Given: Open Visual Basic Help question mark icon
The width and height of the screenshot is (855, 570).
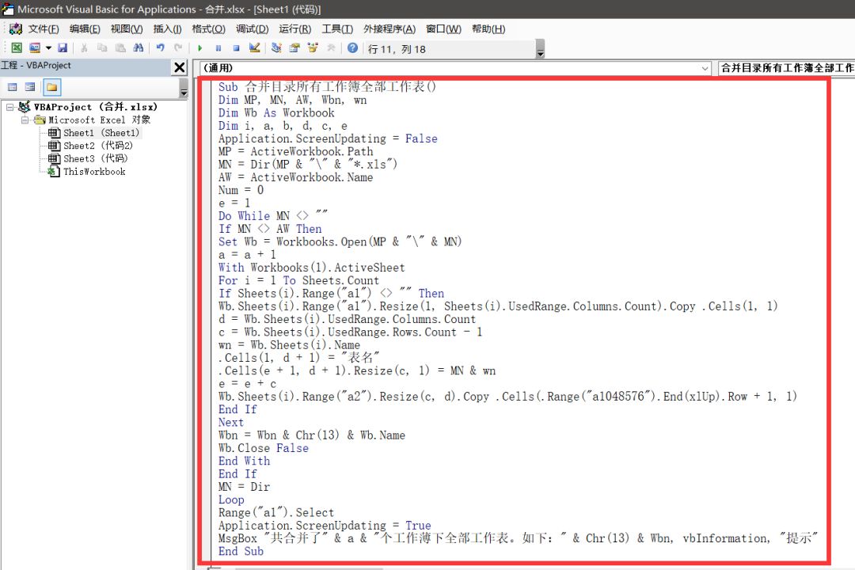Looking at the screenshot, I should click(353, 48).
